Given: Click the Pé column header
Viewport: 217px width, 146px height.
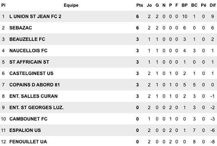Looking at the screenshot, I should point(204,5).
